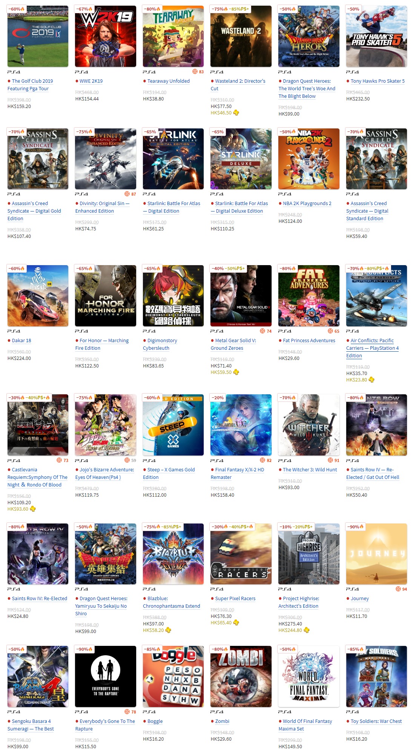Click the Metacritic 83 score badge for Tearaway Unfolded

[x=198, y=72]
